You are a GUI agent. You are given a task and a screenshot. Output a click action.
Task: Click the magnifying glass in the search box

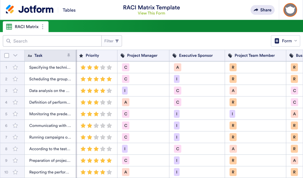click(x=8, y=41)
